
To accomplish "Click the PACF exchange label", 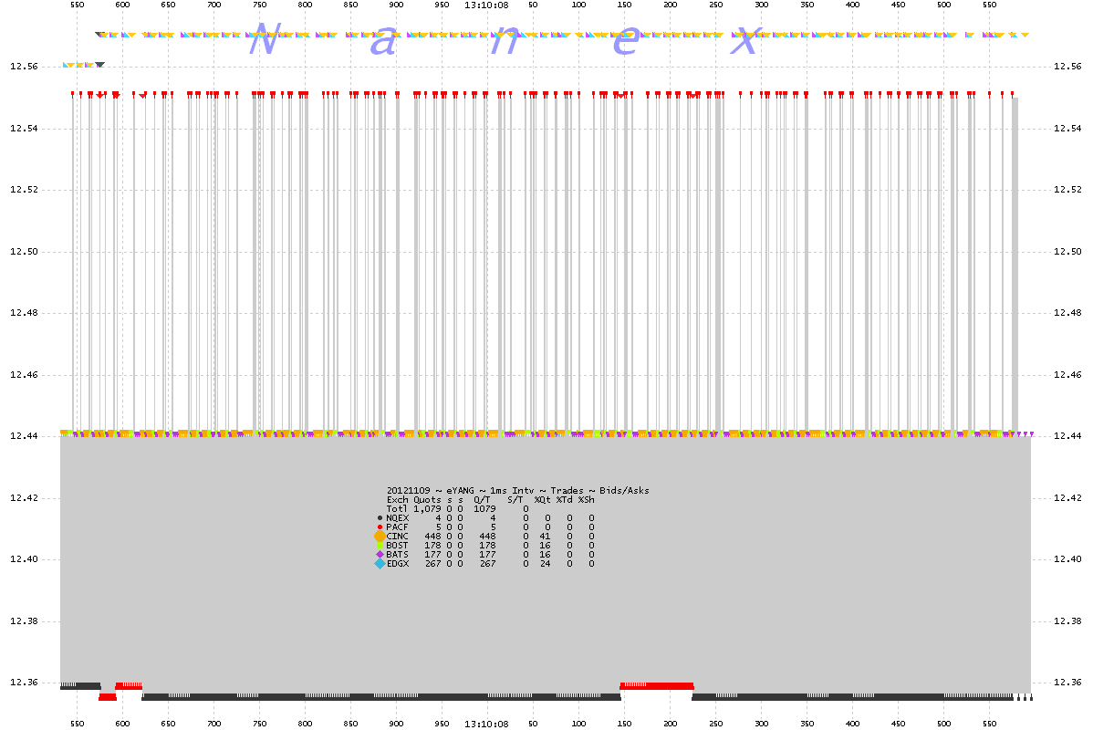I will 397,527.
